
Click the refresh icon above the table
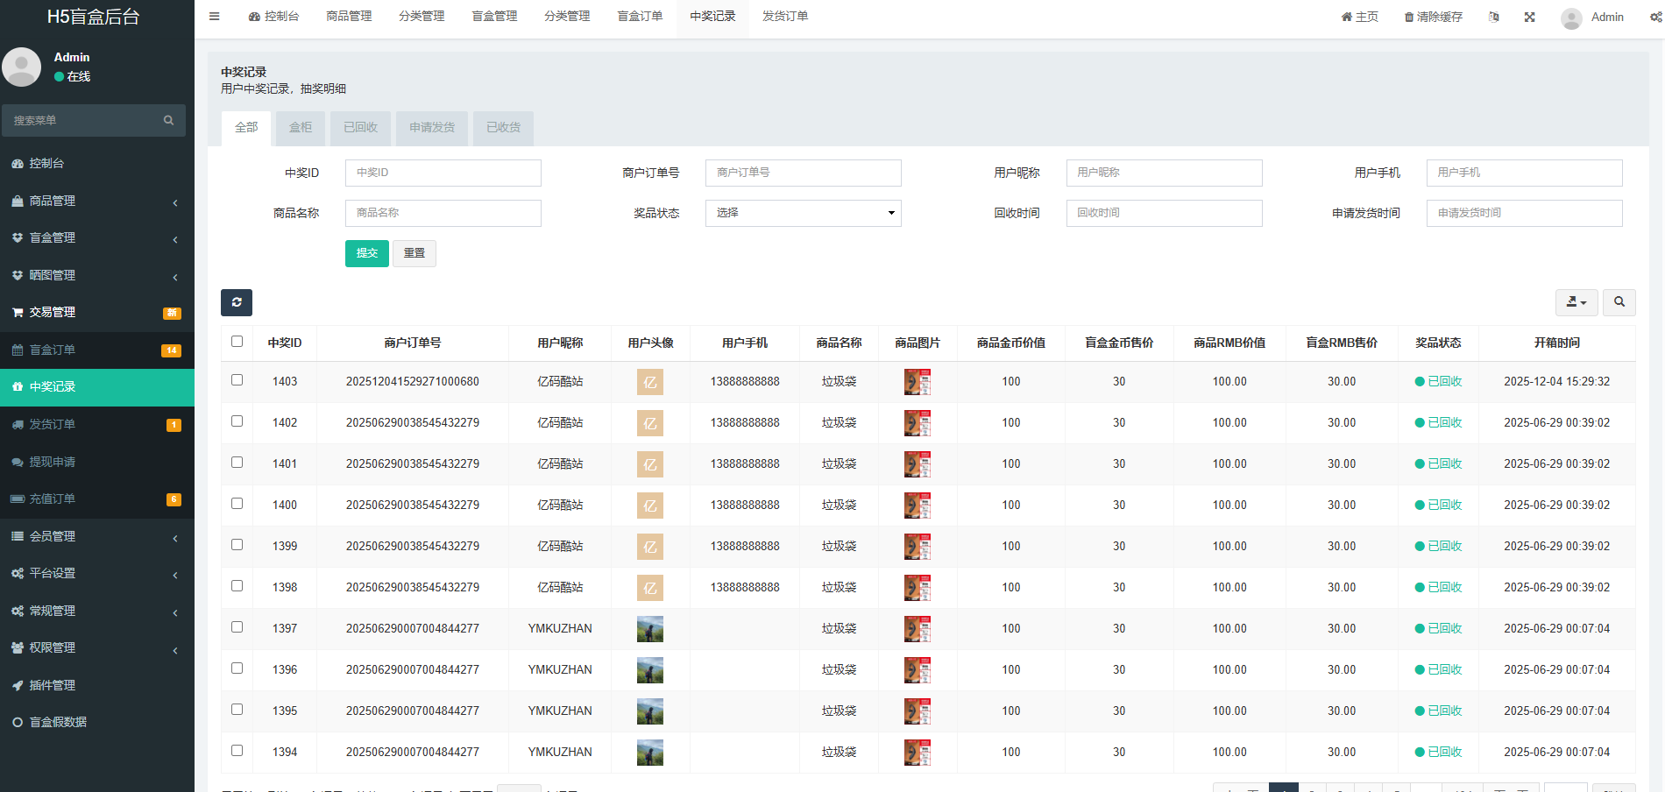[236, 302]
